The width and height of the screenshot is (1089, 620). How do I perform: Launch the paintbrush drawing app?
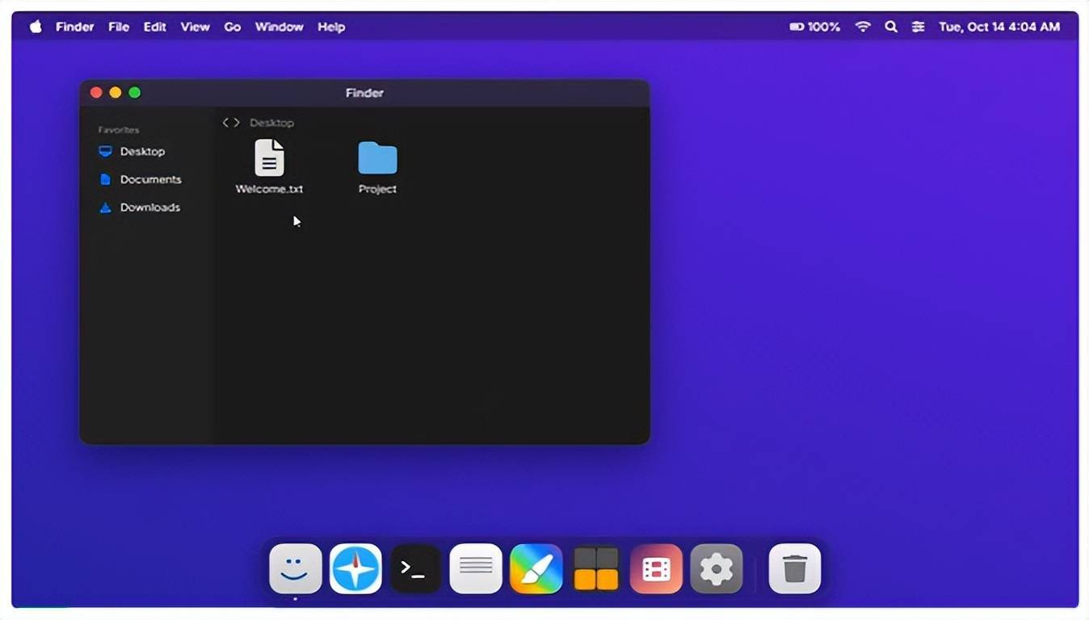tap(536, 569)
